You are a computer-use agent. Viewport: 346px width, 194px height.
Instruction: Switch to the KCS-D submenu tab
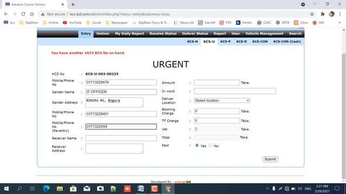point(242,41)
